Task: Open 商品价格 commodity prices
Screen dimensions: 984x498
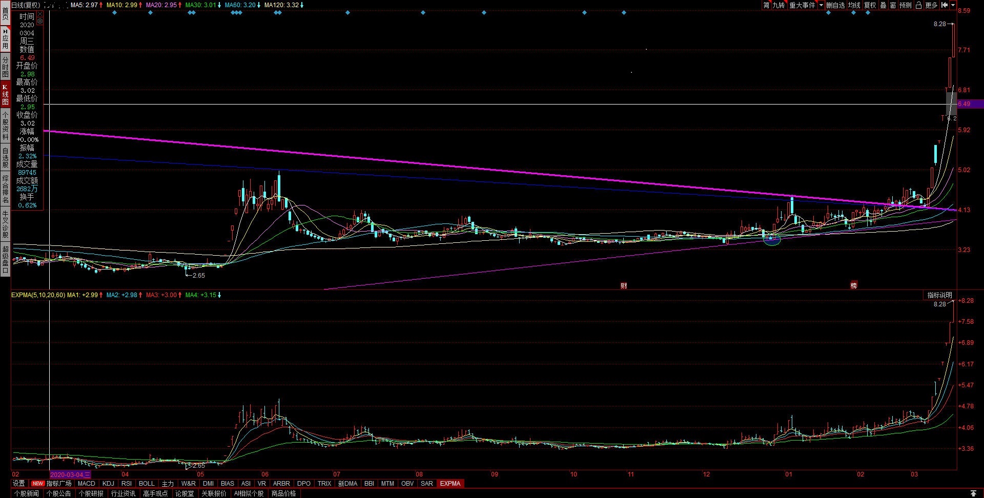Action: (284, 493)
